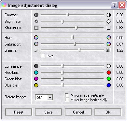Image resolution: width=127 pixels, height=121 pixels.
Task: Click the Blue-bias slider thumb
Action: click(x=62, y=85)
